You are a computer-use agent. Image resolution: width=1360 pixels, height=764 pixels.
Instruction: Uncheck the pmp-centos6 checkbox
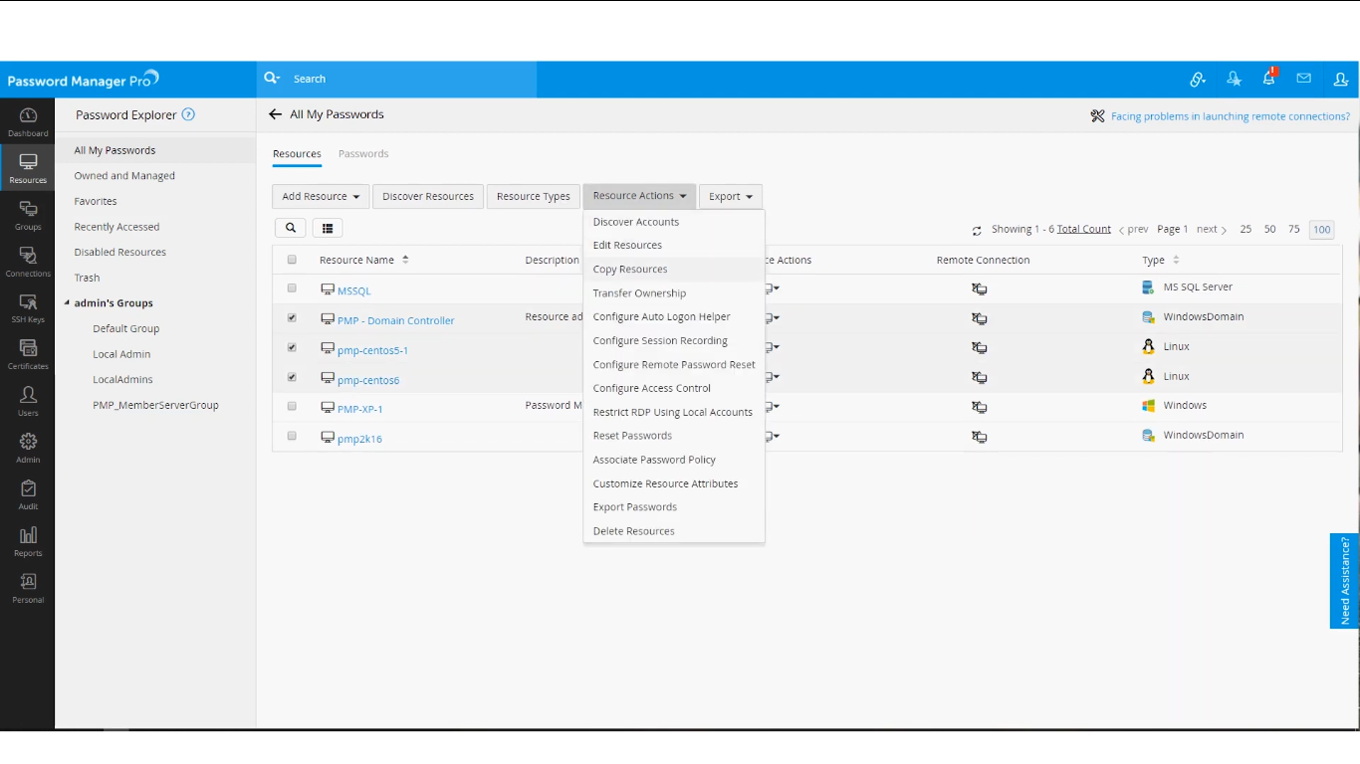click(292, 377)
